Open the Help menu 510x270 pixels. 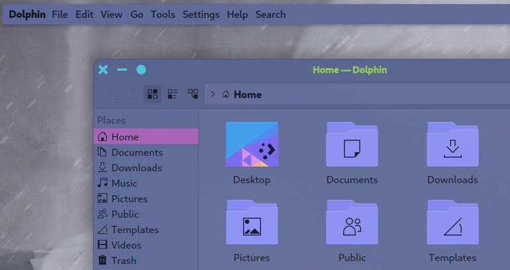[x=237, y=15]
